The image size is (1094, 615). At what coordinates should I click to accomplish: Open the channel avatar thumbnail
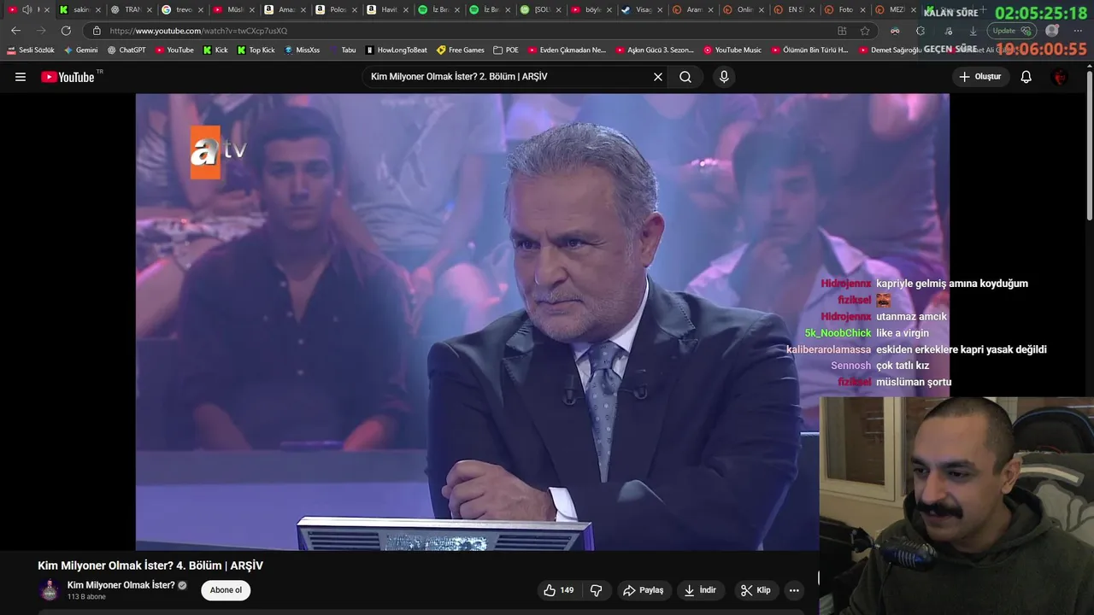[50, 590]
